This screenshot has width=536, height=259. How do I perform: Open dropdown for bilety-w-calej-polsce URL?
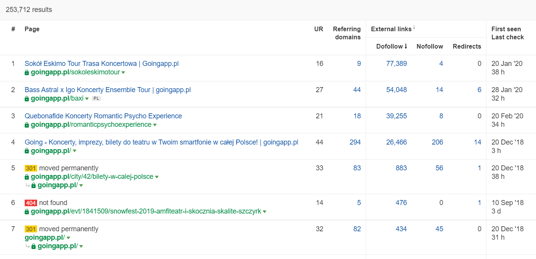pyautogui.click(x=157, y=177)
